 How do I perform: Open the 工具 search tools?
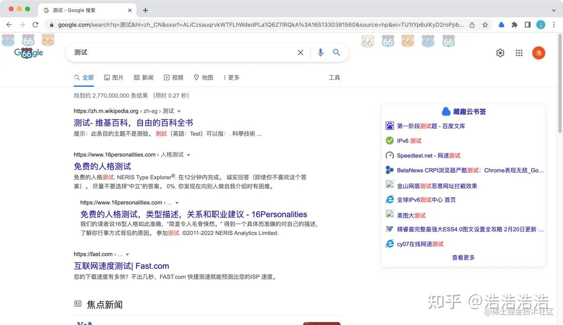click(335, 77)
